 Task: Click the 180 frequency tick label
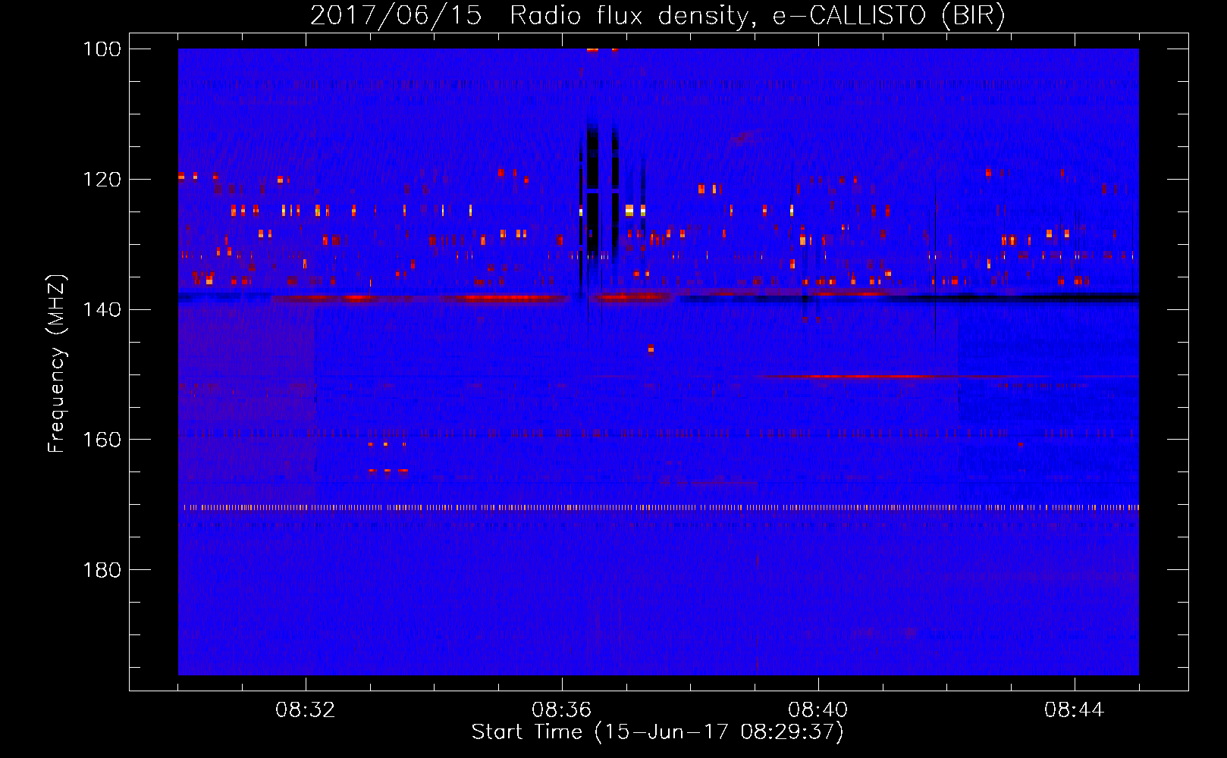(102, 570)
